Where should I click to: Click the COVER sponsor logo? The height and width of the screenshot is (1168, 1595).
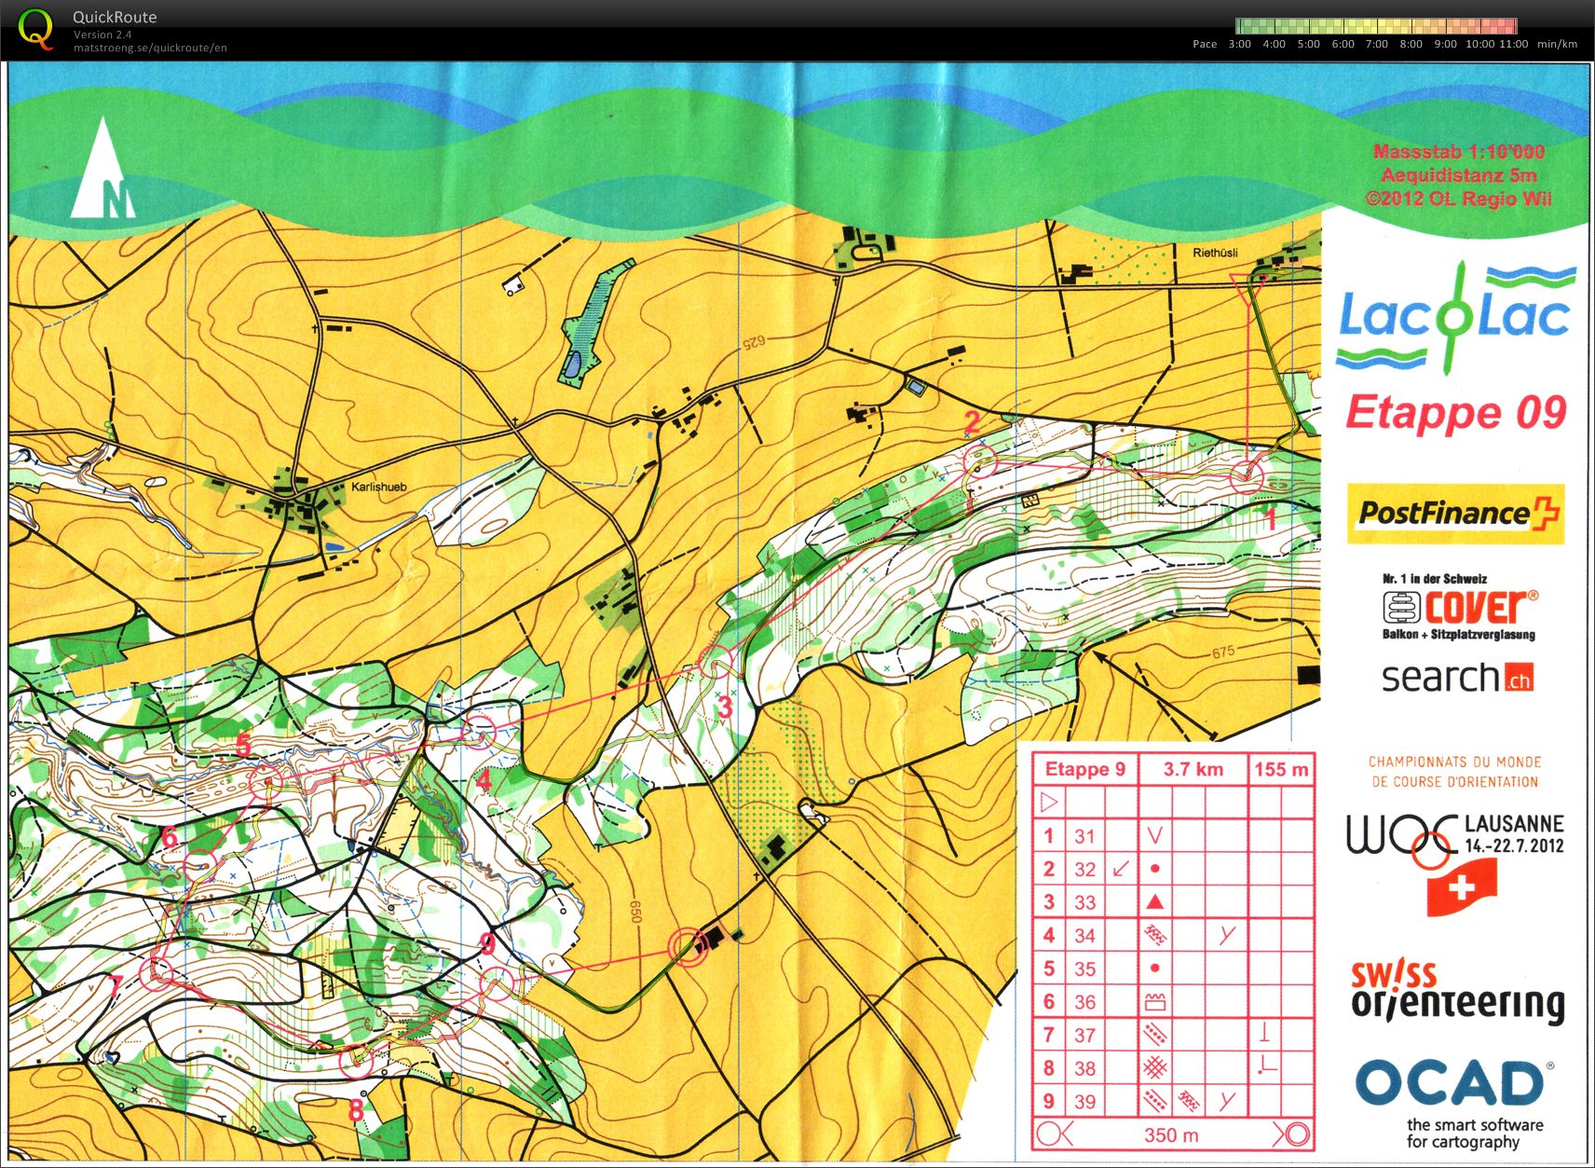click(x=1459, y=607)
